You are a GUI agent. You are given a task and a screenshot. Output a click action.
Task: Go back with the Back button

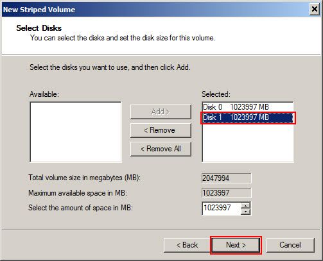tap(187, 245)
